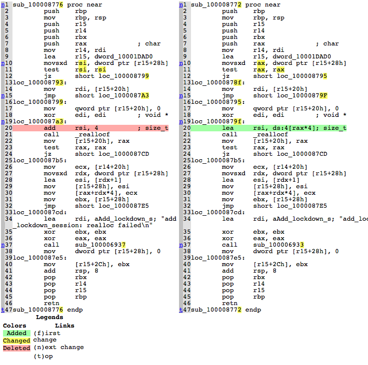Click next-change 'n' link at line 10, left pane
368x365 pixels.
(x=3, y=63)
